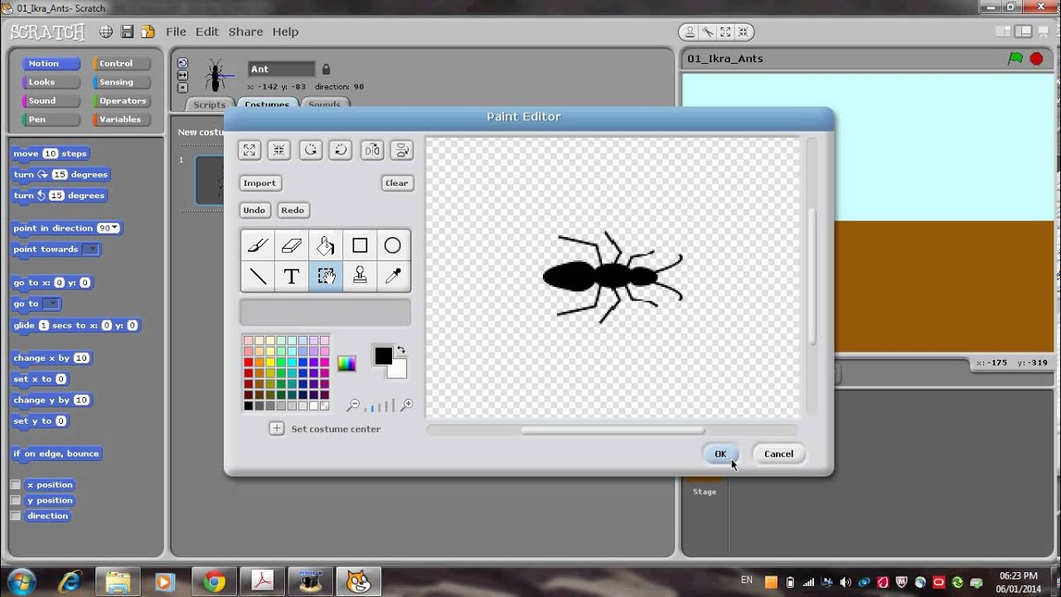Viewport: 1061px width, 597px height.
Task: Open the go to block dropdown
Action: click(x=51, y=304)
